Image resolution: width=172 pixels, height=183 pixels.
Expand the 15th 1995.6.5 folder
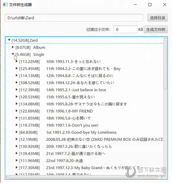pyautogui.click(x=17, y=97)
